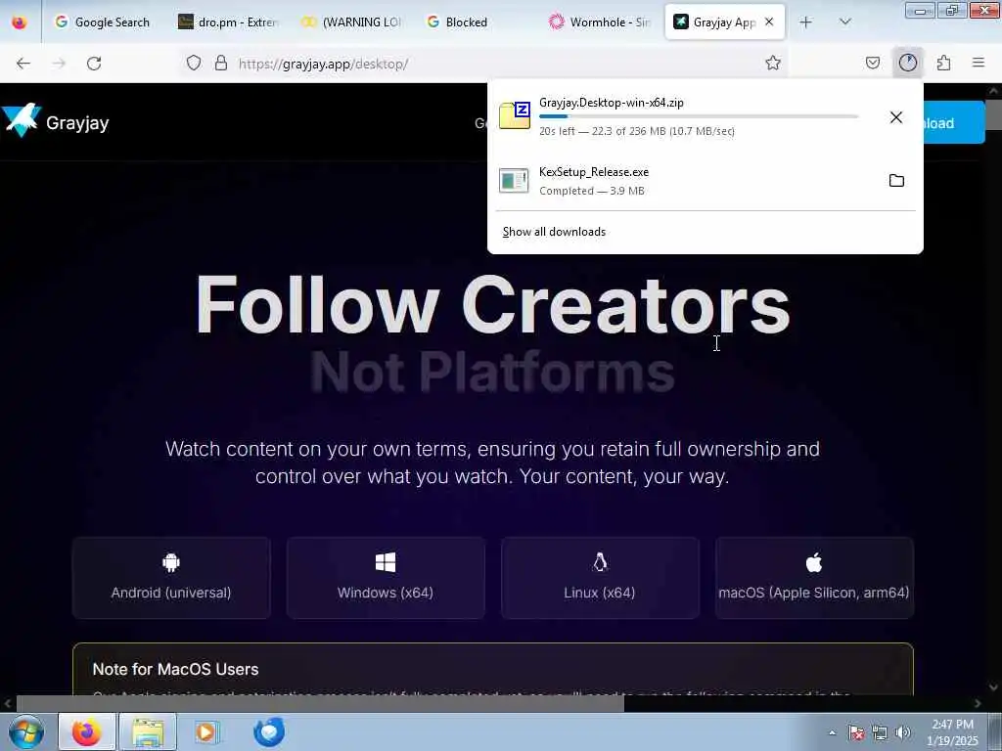Click the KexSetup_Release.exe file icon
This screenshot has width=1002, height=751.
[x=514, y=181]
